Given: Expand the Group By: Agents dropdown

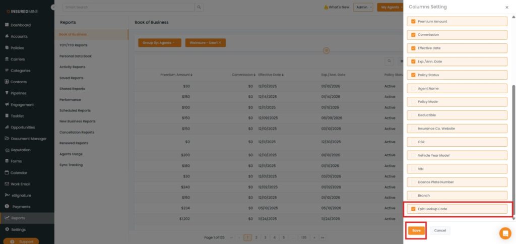Looking at the screenshot, I should (x=159, y=43).
